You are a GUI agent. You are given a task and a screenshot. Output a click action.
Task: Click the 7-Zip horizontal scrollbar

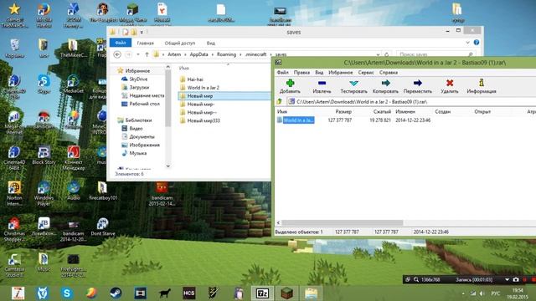pyautogui.click(x=342, y=223)
